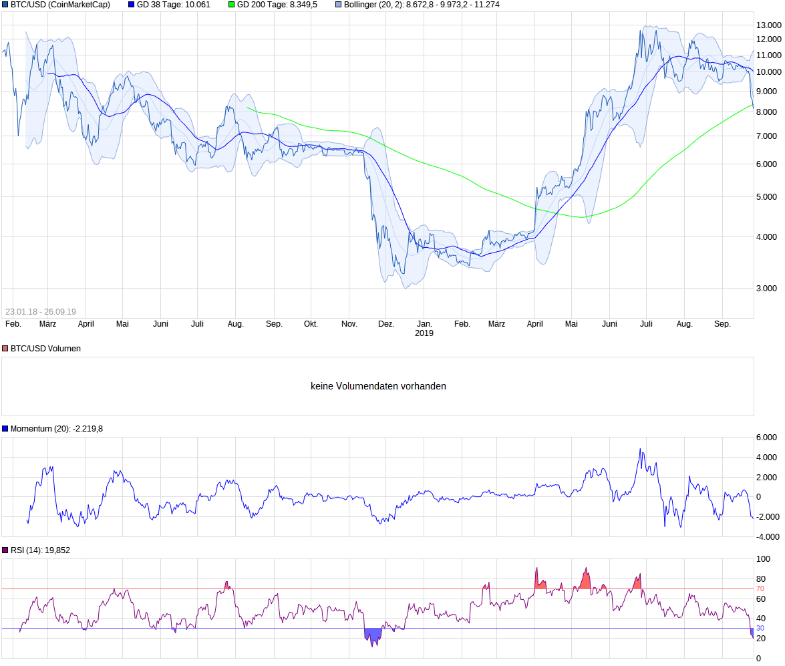Click the 'Dez.' time axis label
Viewport: 785px width, 666px height.
[x=386, y=324]
